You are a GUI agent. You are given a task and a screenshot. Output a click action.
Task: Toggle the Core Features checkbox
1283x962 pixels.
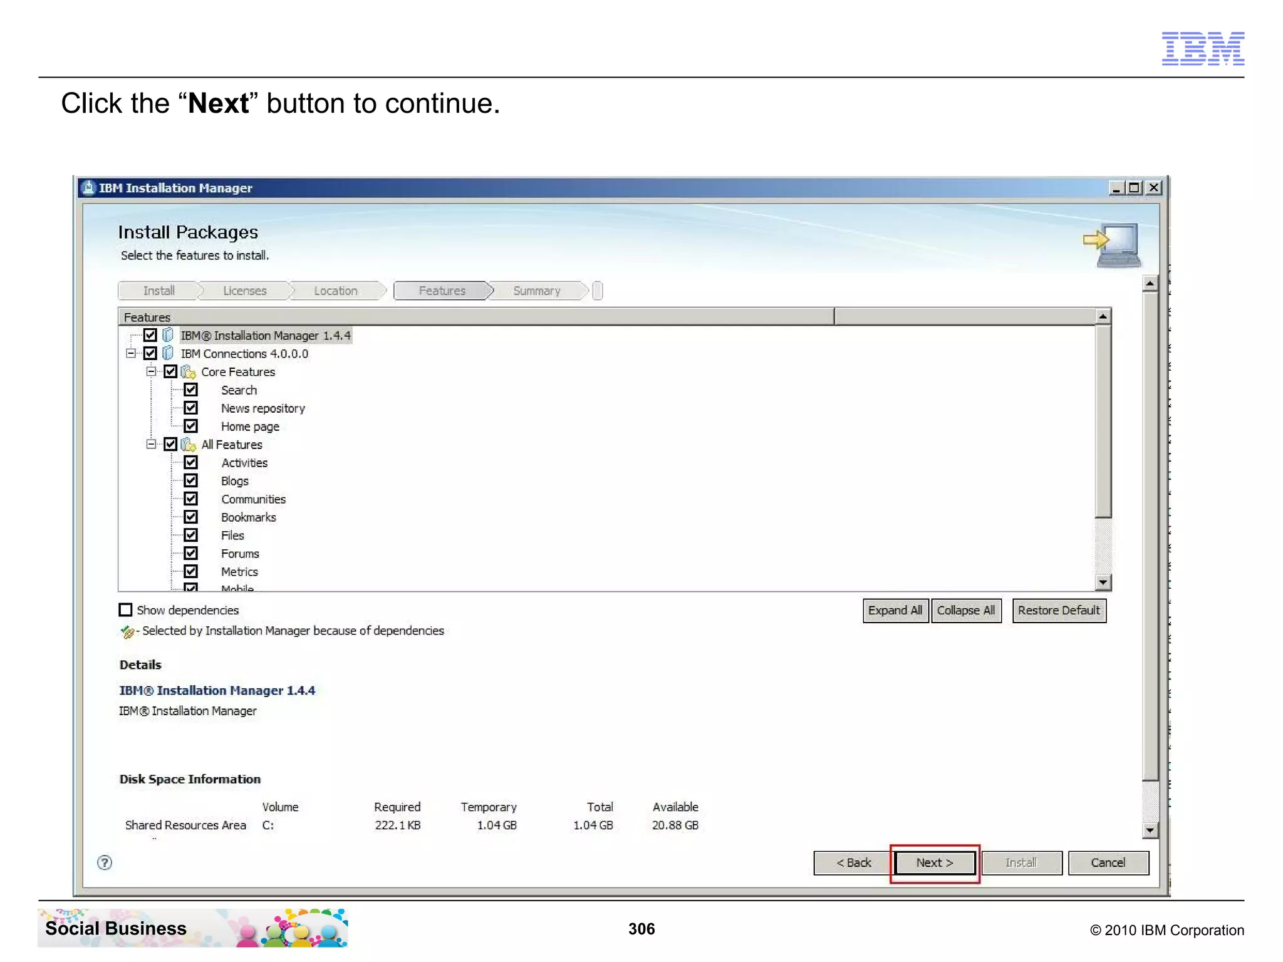pyautogui.click(x=170, y=371)
